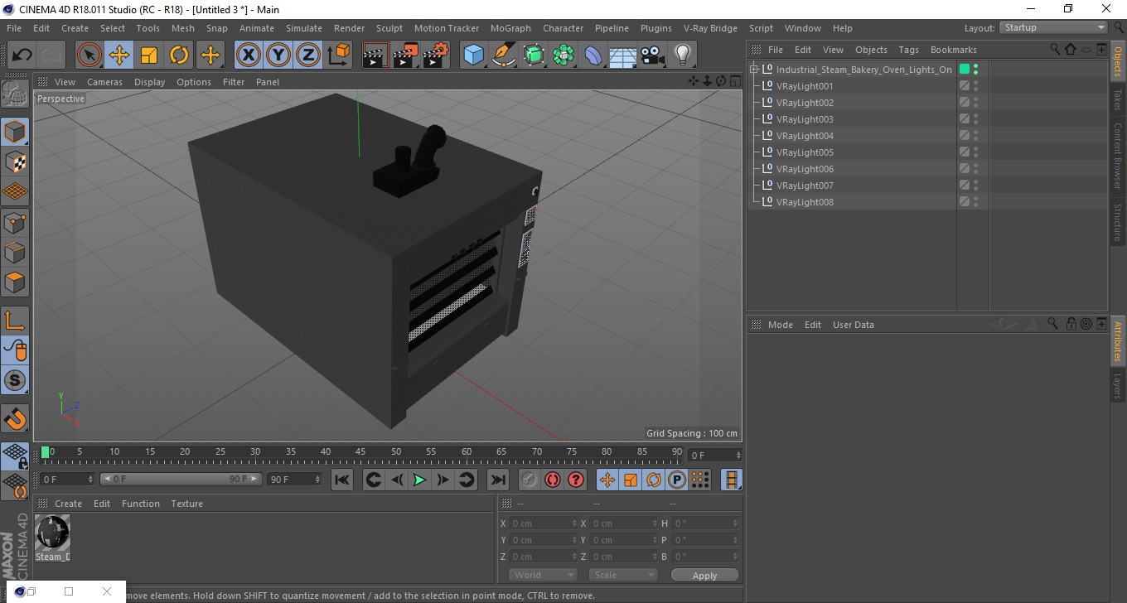This screenshot has width=1127, height=603.
Task: Open Edit Render Settings icon
Action: click(436, 55)
